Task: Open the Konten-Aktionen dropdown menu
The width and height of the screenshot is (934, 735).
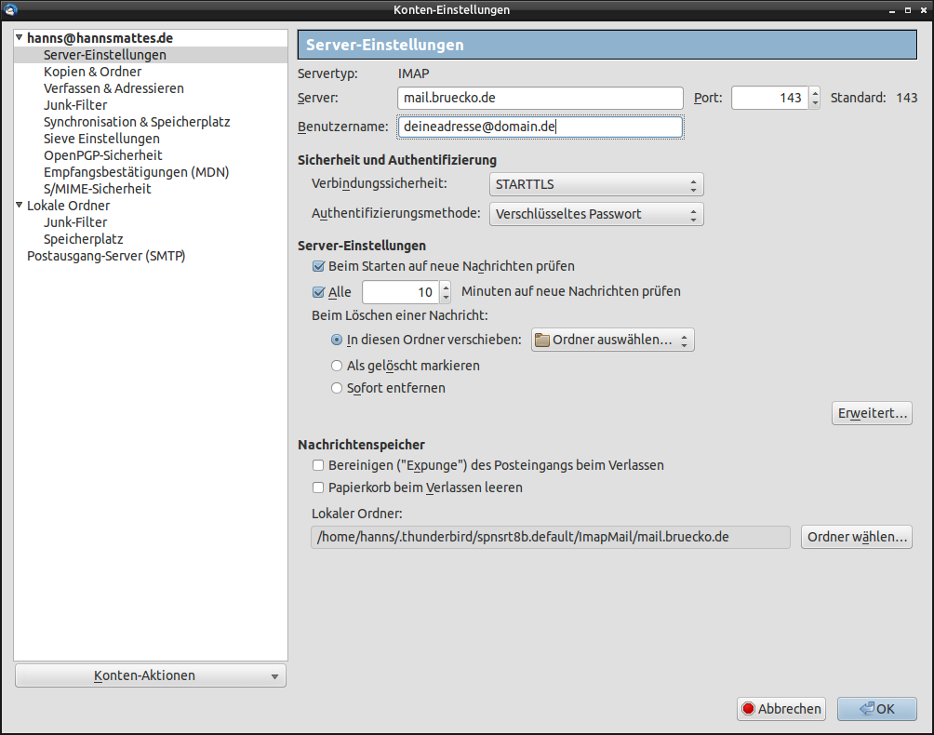Action: (x=151, y=676)
